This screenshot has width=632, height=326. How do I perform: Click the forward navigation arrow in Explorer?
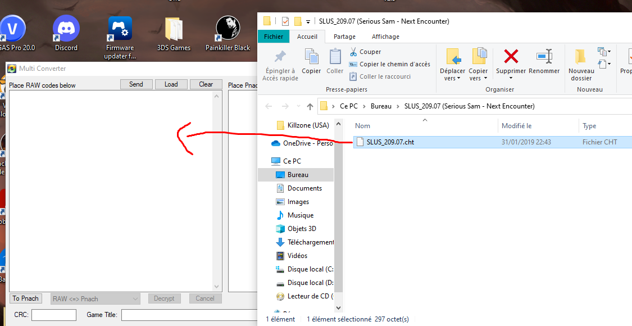pos(285,107)
